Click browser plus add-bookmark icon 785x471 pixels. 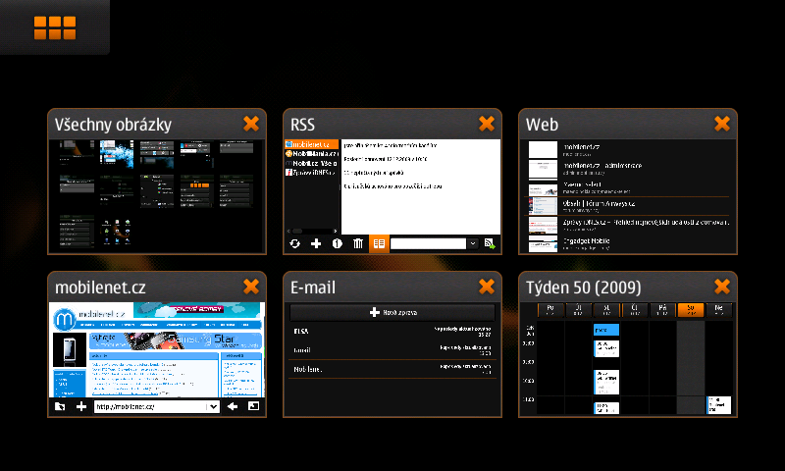coord(81,406)
